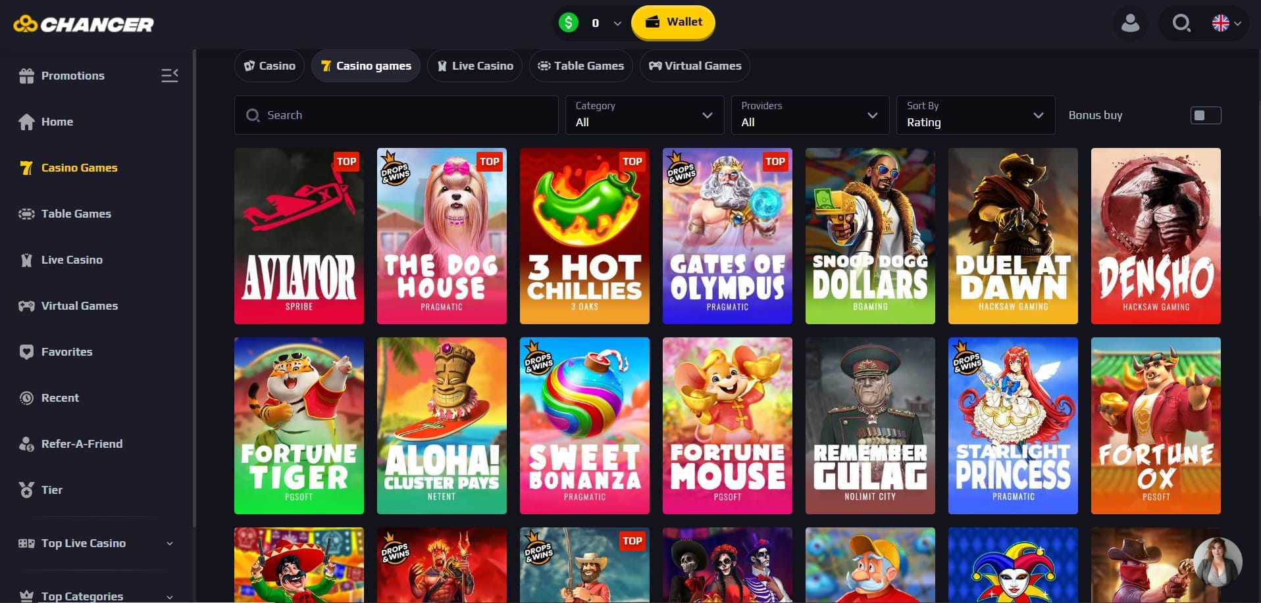Open Starlight Princess game thumbnail
This screenshot has width=1261, height=603.
(x=1013, y=425)
